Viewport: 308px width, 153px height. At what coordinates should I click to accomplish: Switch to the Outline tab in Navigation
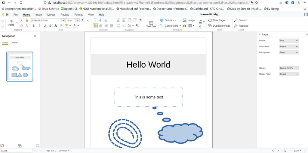pos(14,43)
